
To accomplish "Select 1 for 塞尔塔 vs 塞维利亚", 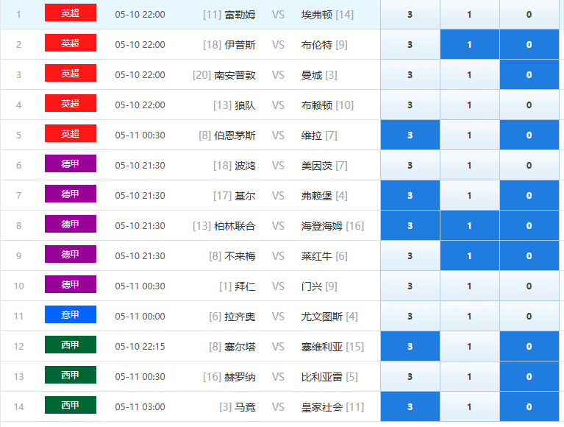I will (x=469, y=346).
